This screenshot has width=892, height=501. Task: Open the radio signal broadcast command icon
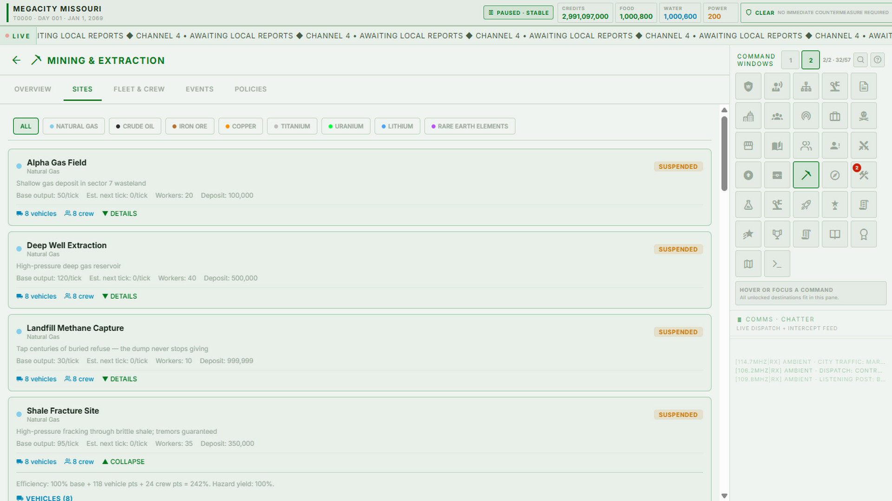pyautogui.click(x=806, y=116)
